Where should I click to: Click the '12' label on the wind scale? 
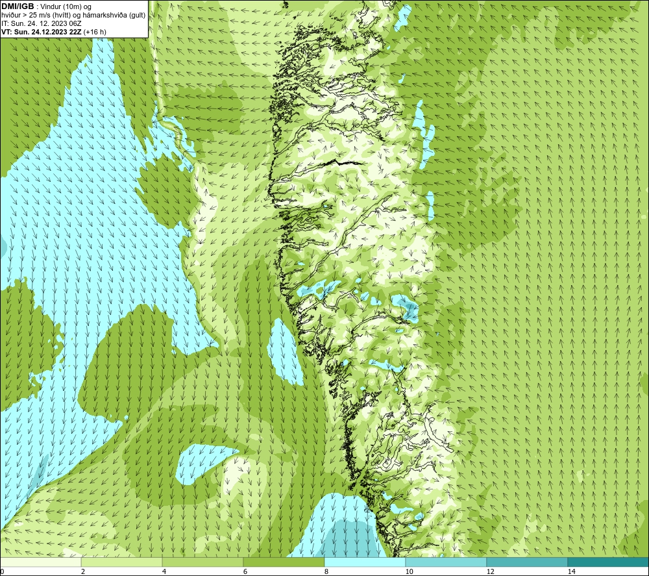coord(490,571)
